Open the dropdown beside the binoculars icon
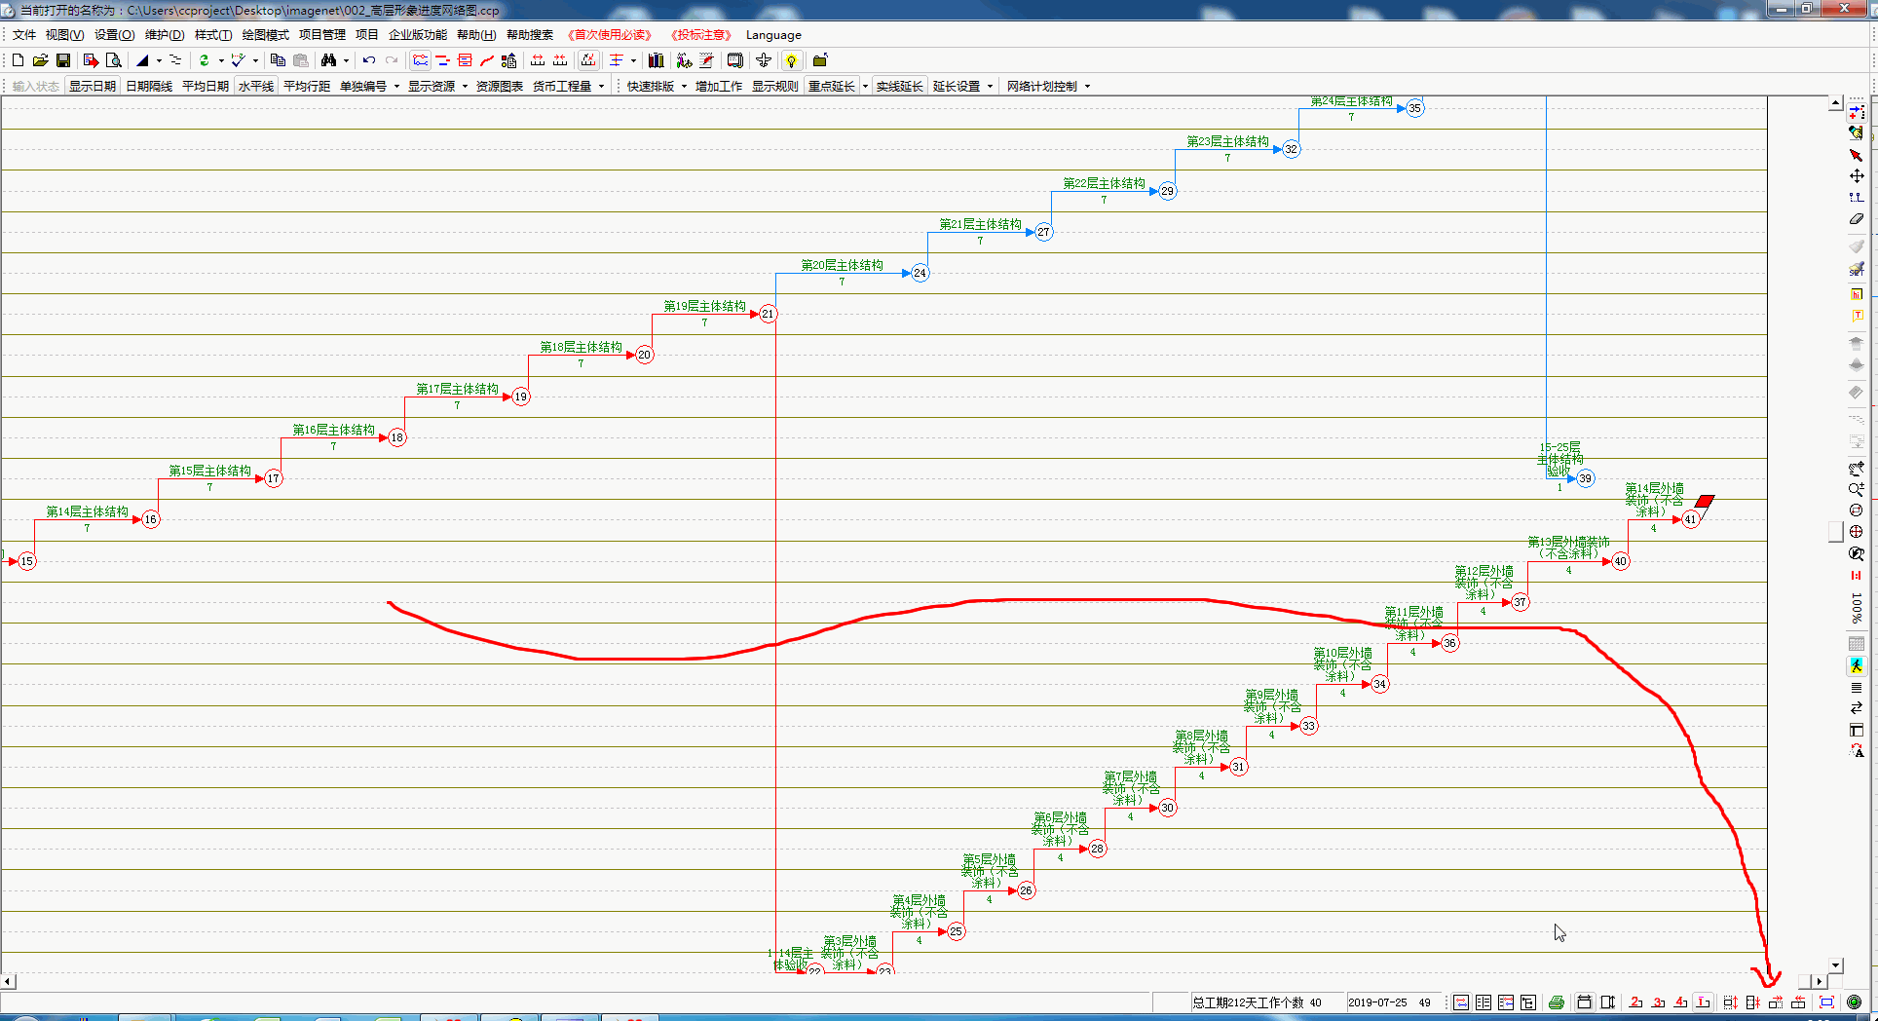This screenshot has height=1021, width=1878. tap(346, 60)
